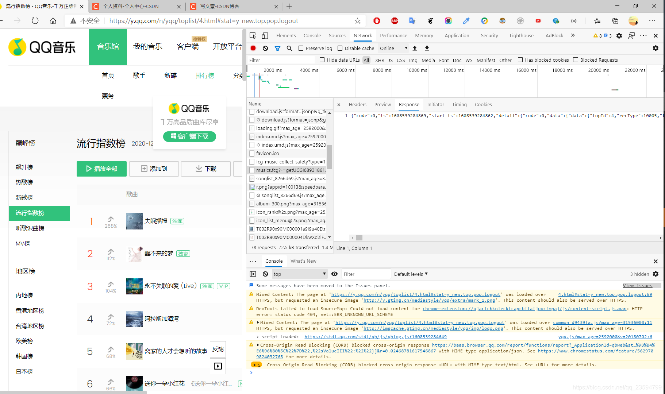Screen dimensions: 665x394
Task: Open the Online throttling dropdown
Action: [393, 48]
